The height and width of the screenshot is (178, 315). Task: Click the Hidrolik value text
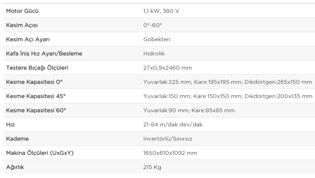(x=154, y=54)
